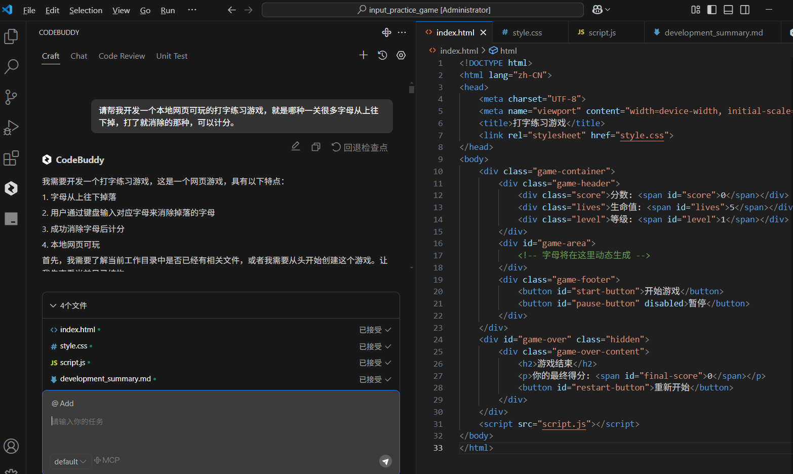Viewport: 793px width, 474px height.
Task: Switch to the Code Review tab
Action: pyautogui.click(x=122, y=56)
